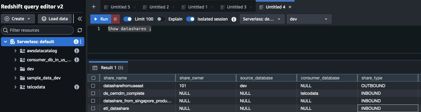Click the awsdatacatalog shared database icon
421x112 pixels.
click(x=22, y=51)
